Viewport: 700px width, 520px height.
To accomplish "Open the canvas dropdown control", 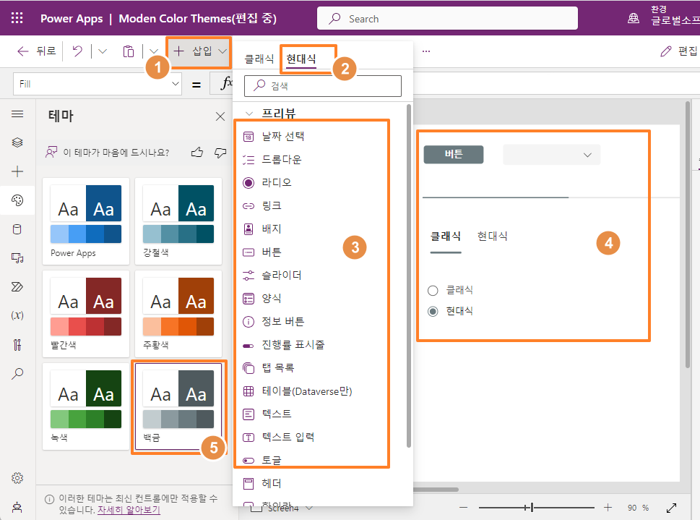I will coord(551,155).
